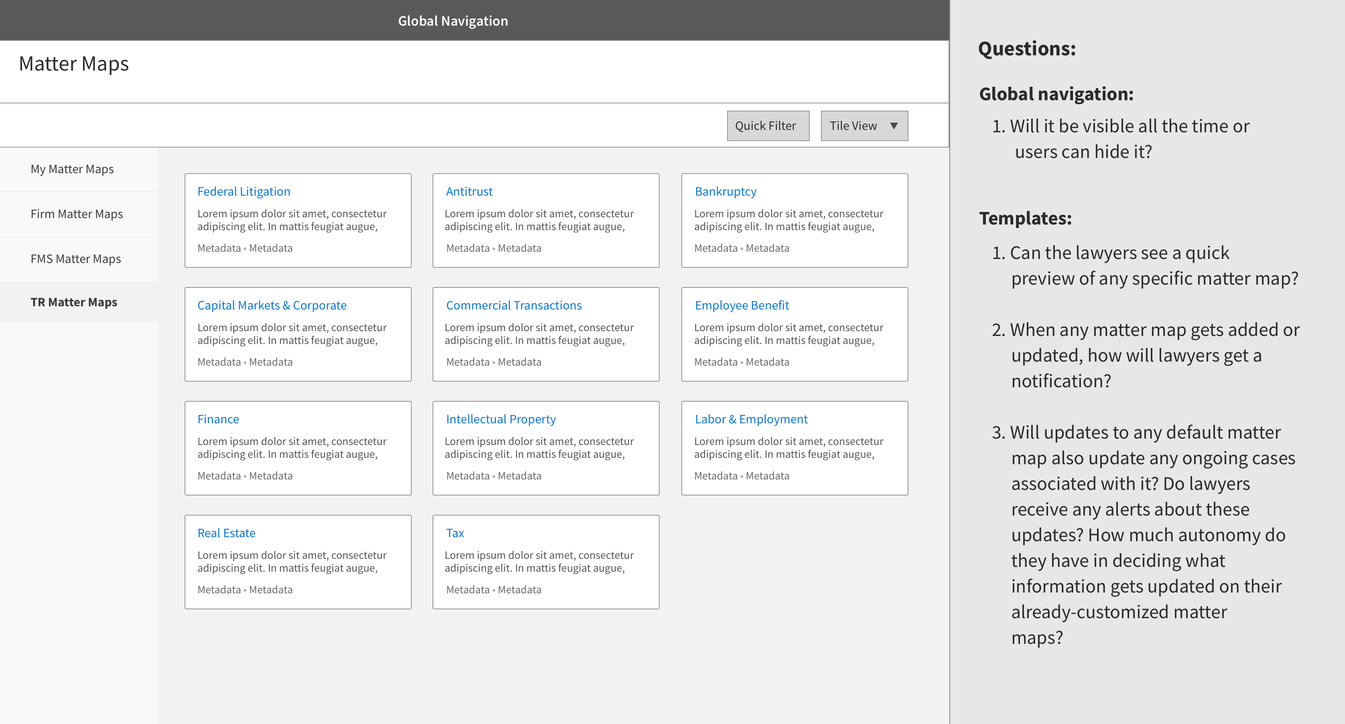
Task: Select the My Matter Maps tab
Action: point(72,169)
